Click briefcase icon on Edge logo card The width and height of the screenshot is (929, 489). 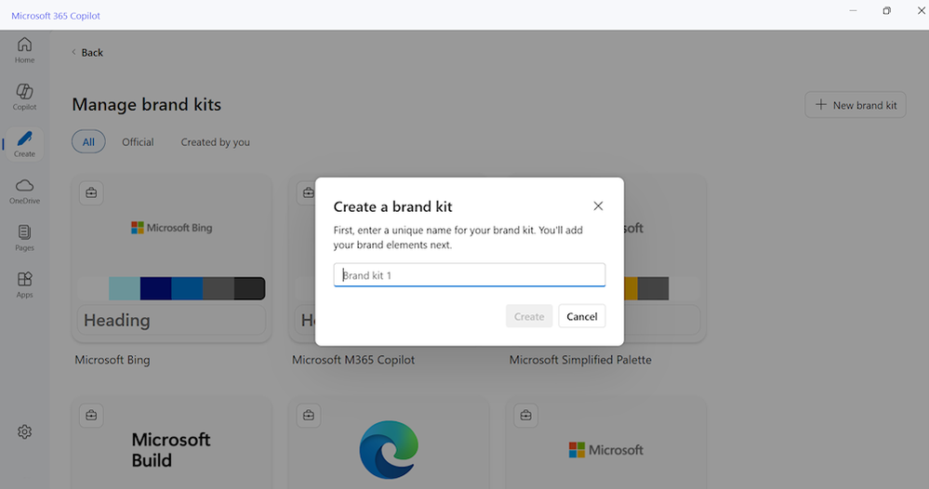click(308, 416)
